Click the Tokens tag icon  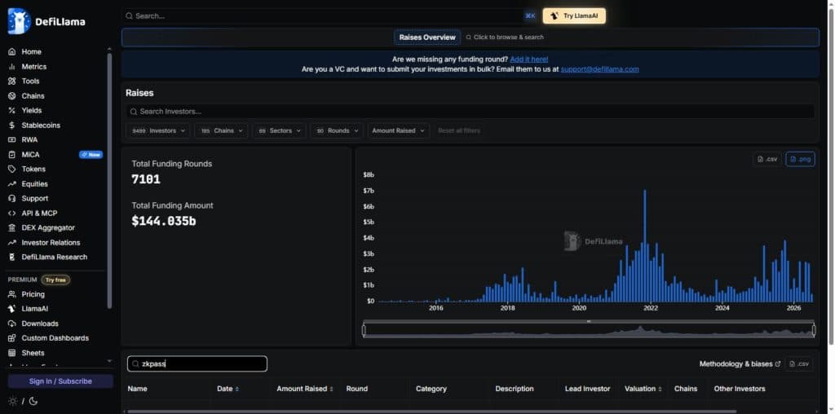[x=11, y=169]
